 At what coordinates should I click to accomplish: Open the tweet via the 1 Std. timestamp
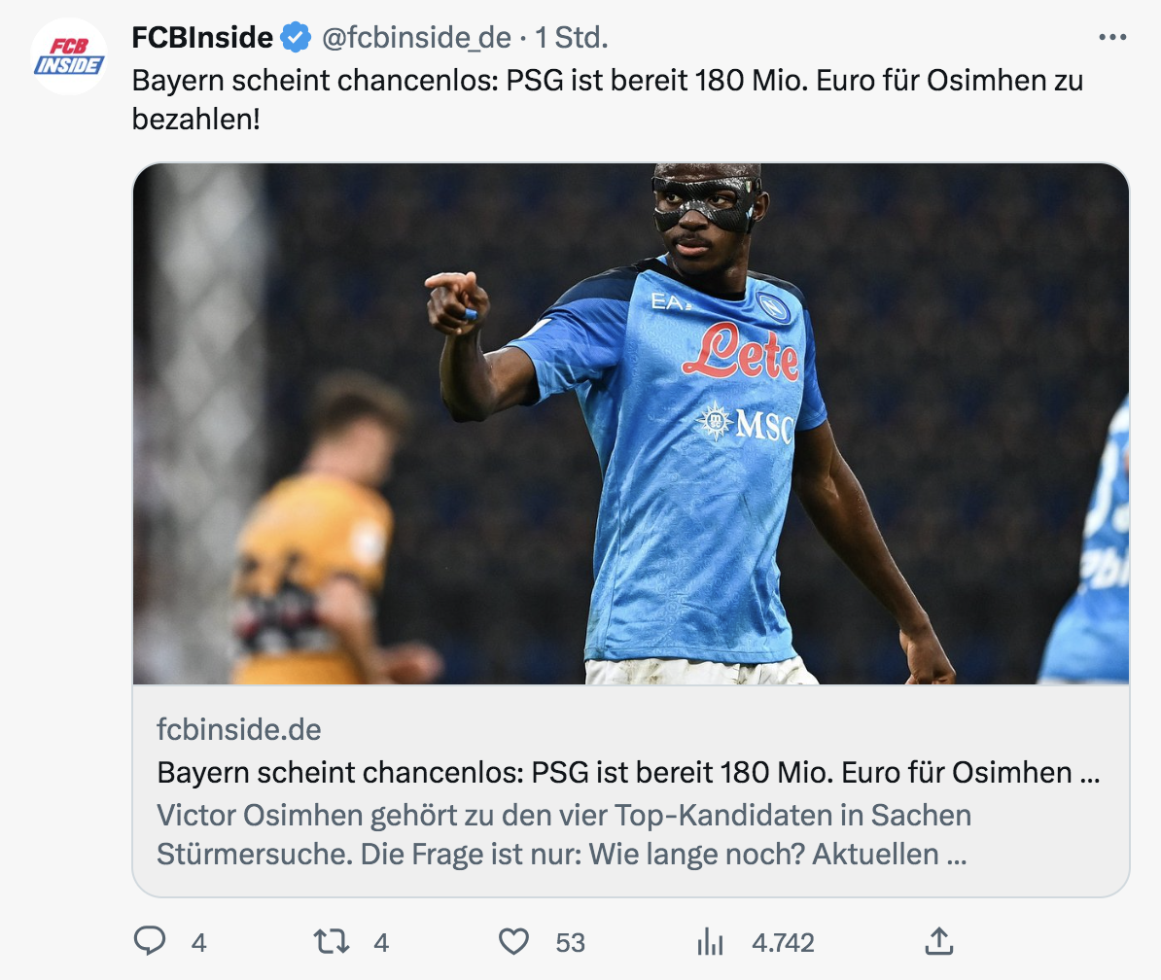coord(572,38)
